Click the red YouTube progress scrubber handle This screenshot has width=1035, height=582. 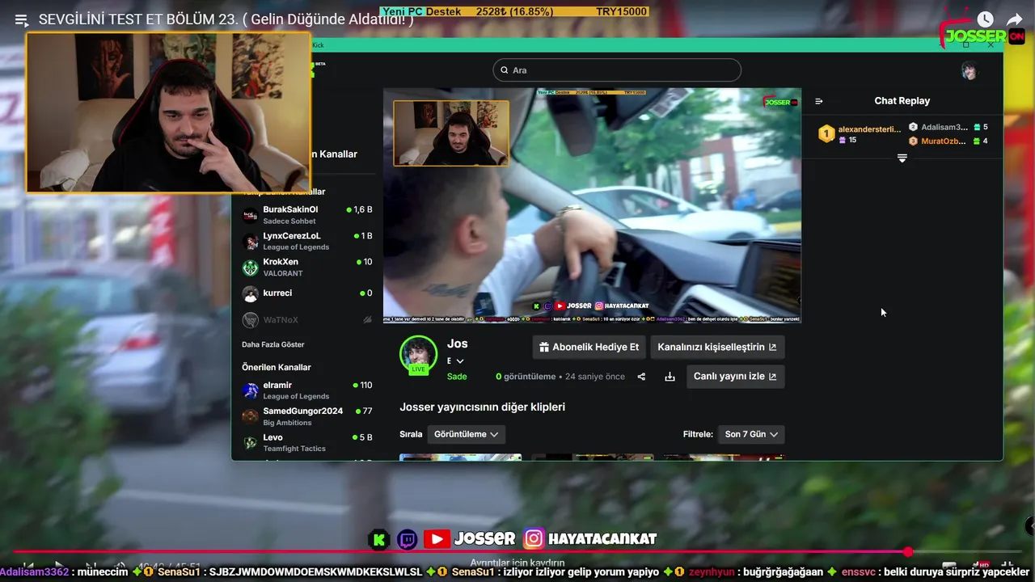click(908, 552)
